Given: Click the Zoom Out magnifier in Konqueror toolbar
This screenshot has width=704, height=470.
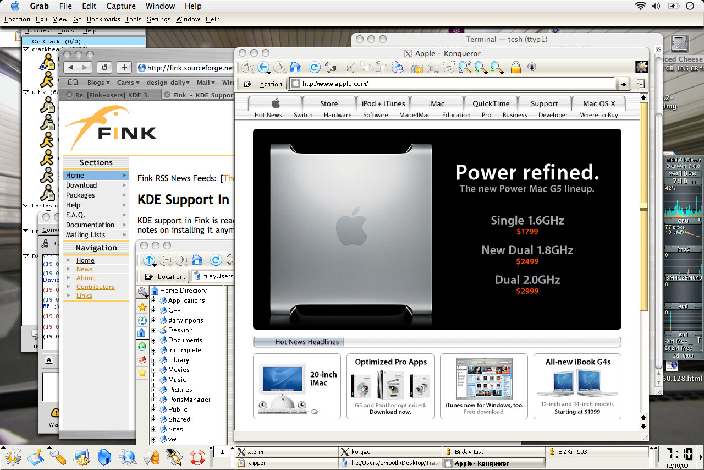Looking at the screenshot, I should (497, 68).
